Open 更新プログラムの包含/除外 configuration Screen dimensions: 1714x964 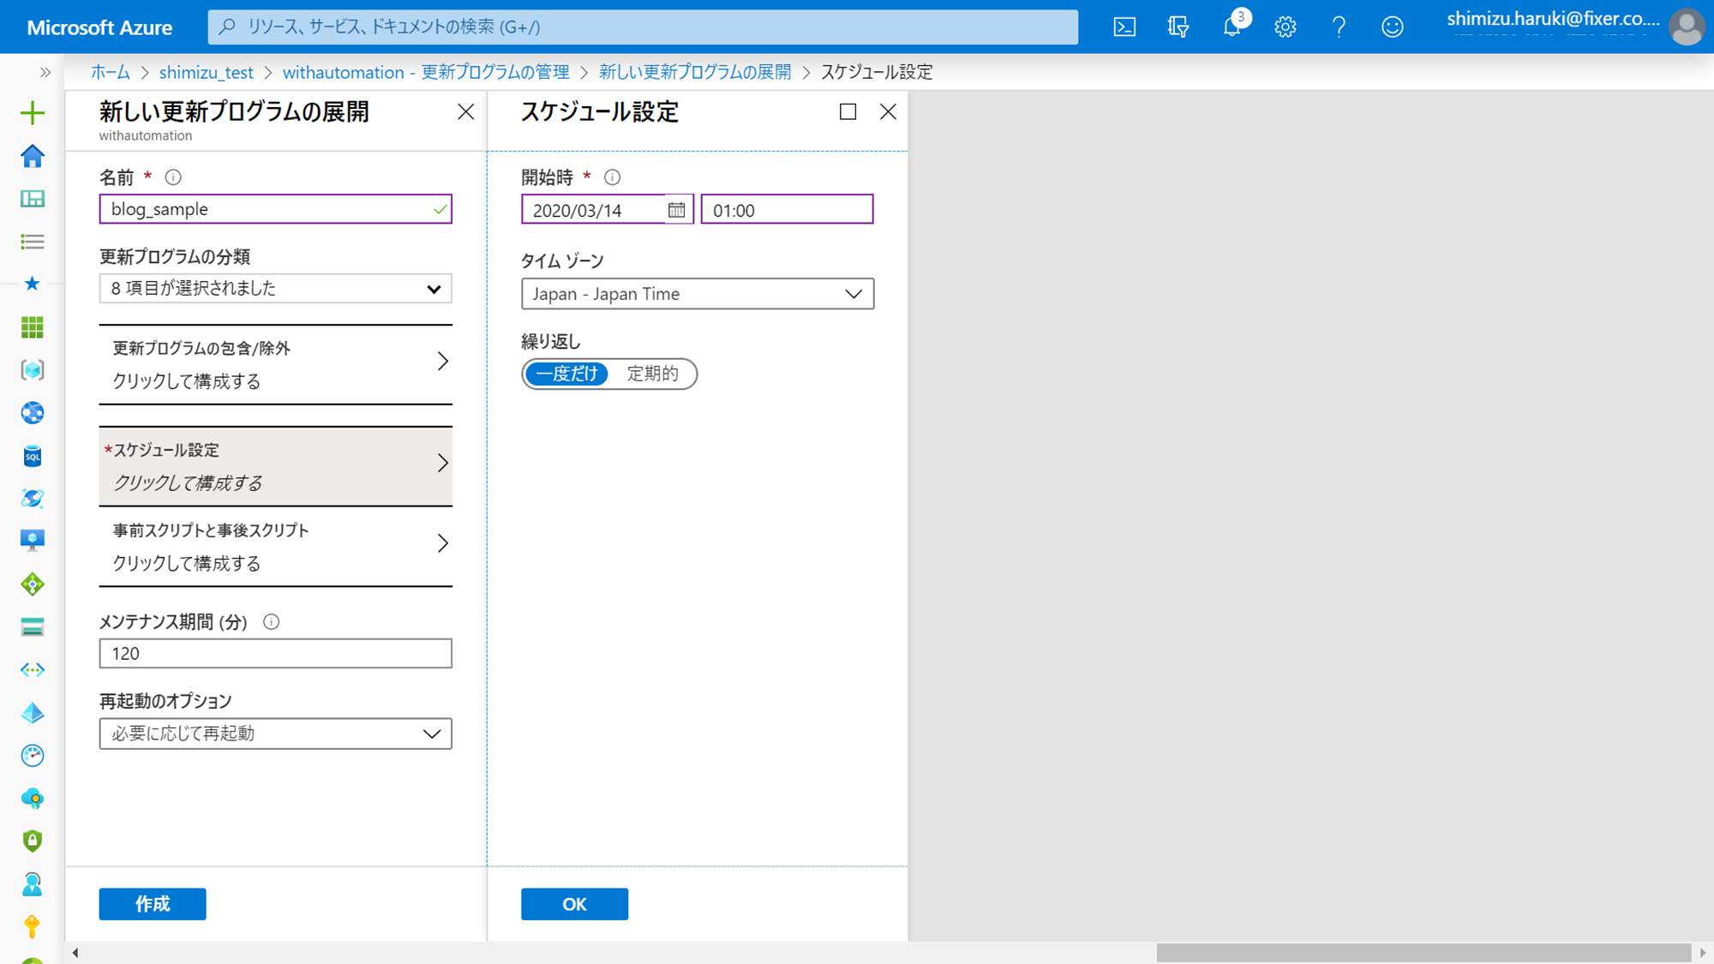click(x=275, y=364)
